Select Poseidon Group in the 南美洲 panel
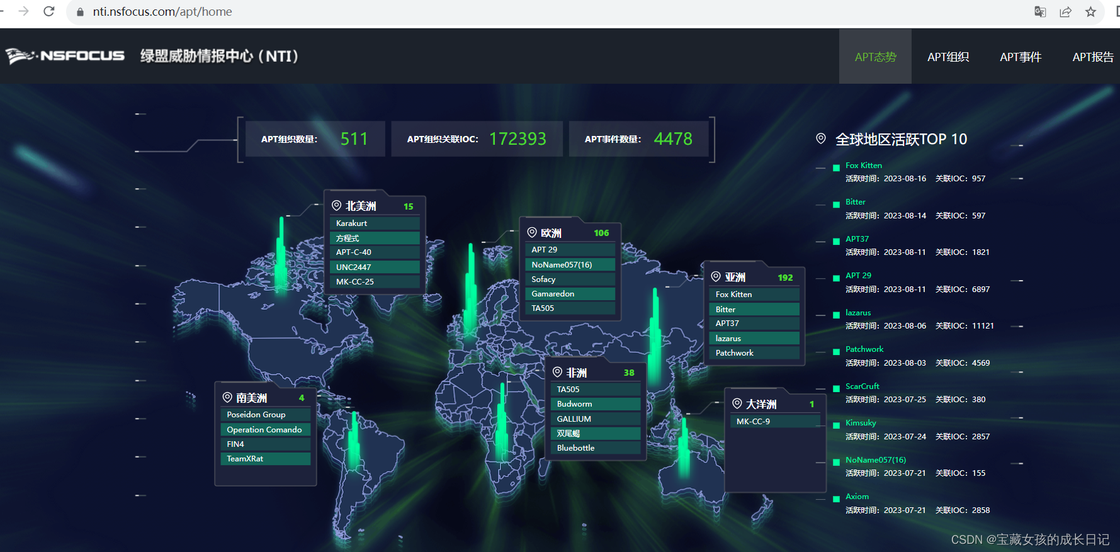The width and height of the screenshot is (1120, 552). [266, 415]
